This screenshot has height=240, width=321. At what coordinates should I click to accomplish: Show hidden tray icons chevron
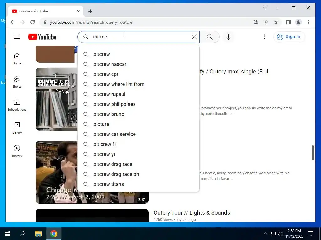pos(265,234)
